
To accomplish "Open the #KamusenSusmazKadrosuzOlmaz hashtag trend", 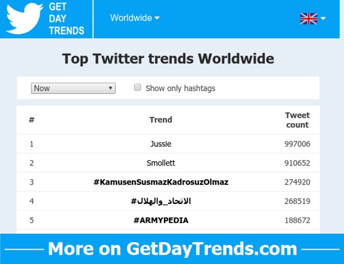I will point(161,182).
